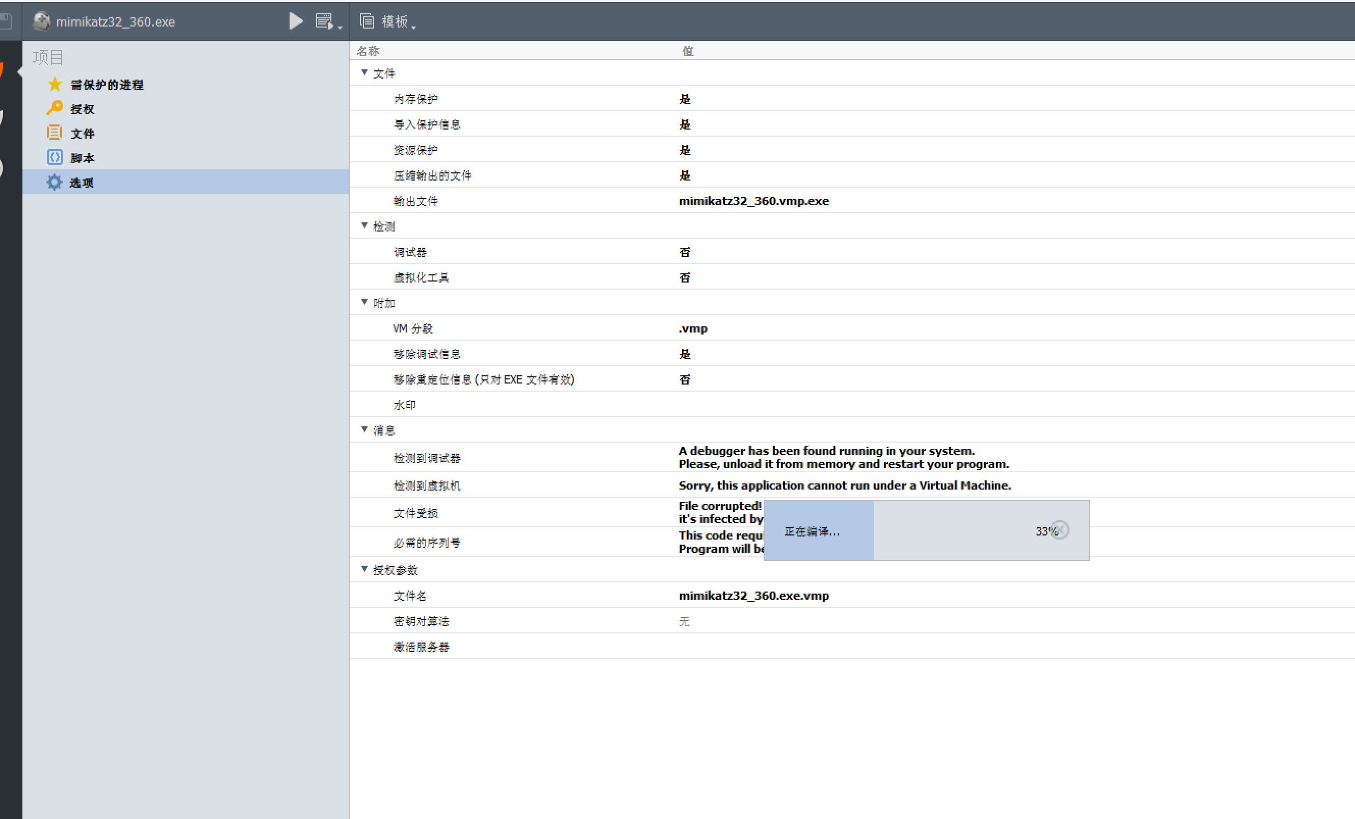Cancel compilation with the progress X button
The image size is (1355, 819).
tap(1060, 530)
